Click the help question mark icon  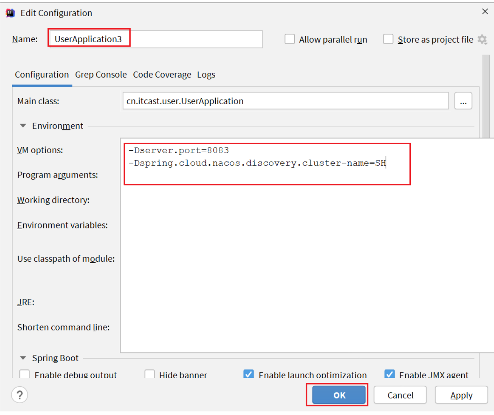coord(19,395)
